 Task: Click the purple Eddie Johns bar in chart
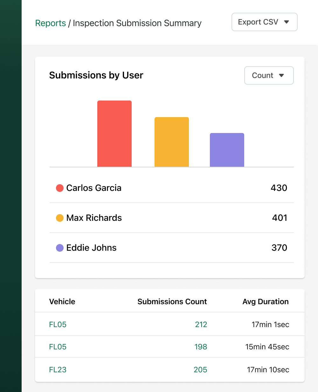227,150
